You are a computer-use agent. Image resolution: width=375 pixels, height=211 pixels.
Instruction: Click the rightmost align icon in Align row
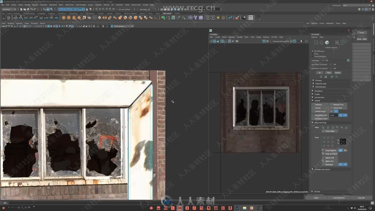pos(346,127)
